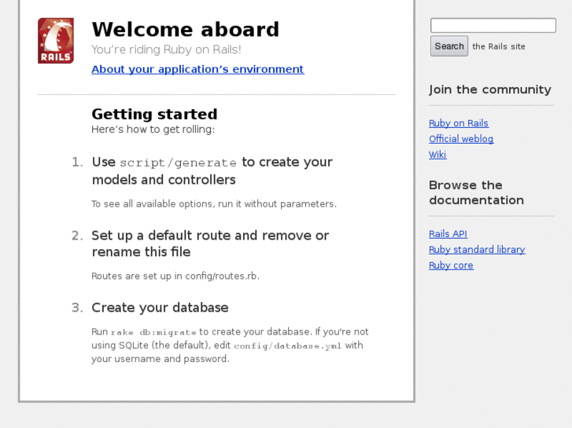Click the "Create your database" step heading
The image size is (572, 428).
tap(160, 308)
